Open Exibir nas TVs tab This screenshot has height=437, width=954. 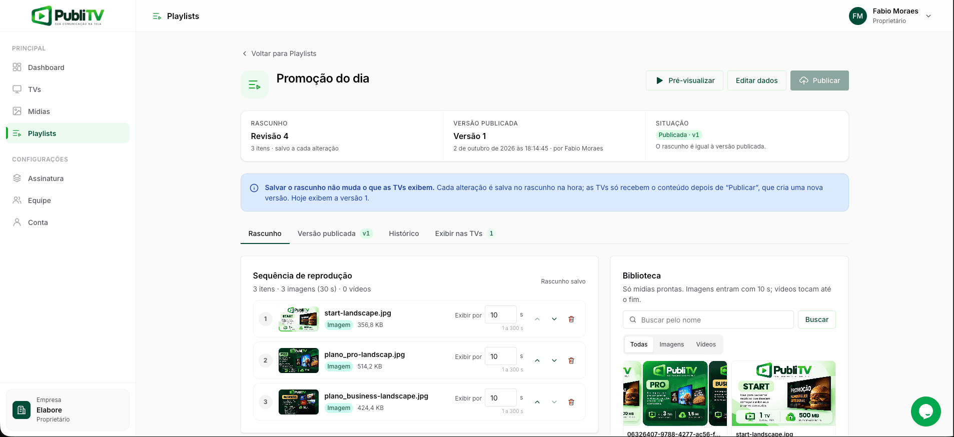[x=465, y=233]
